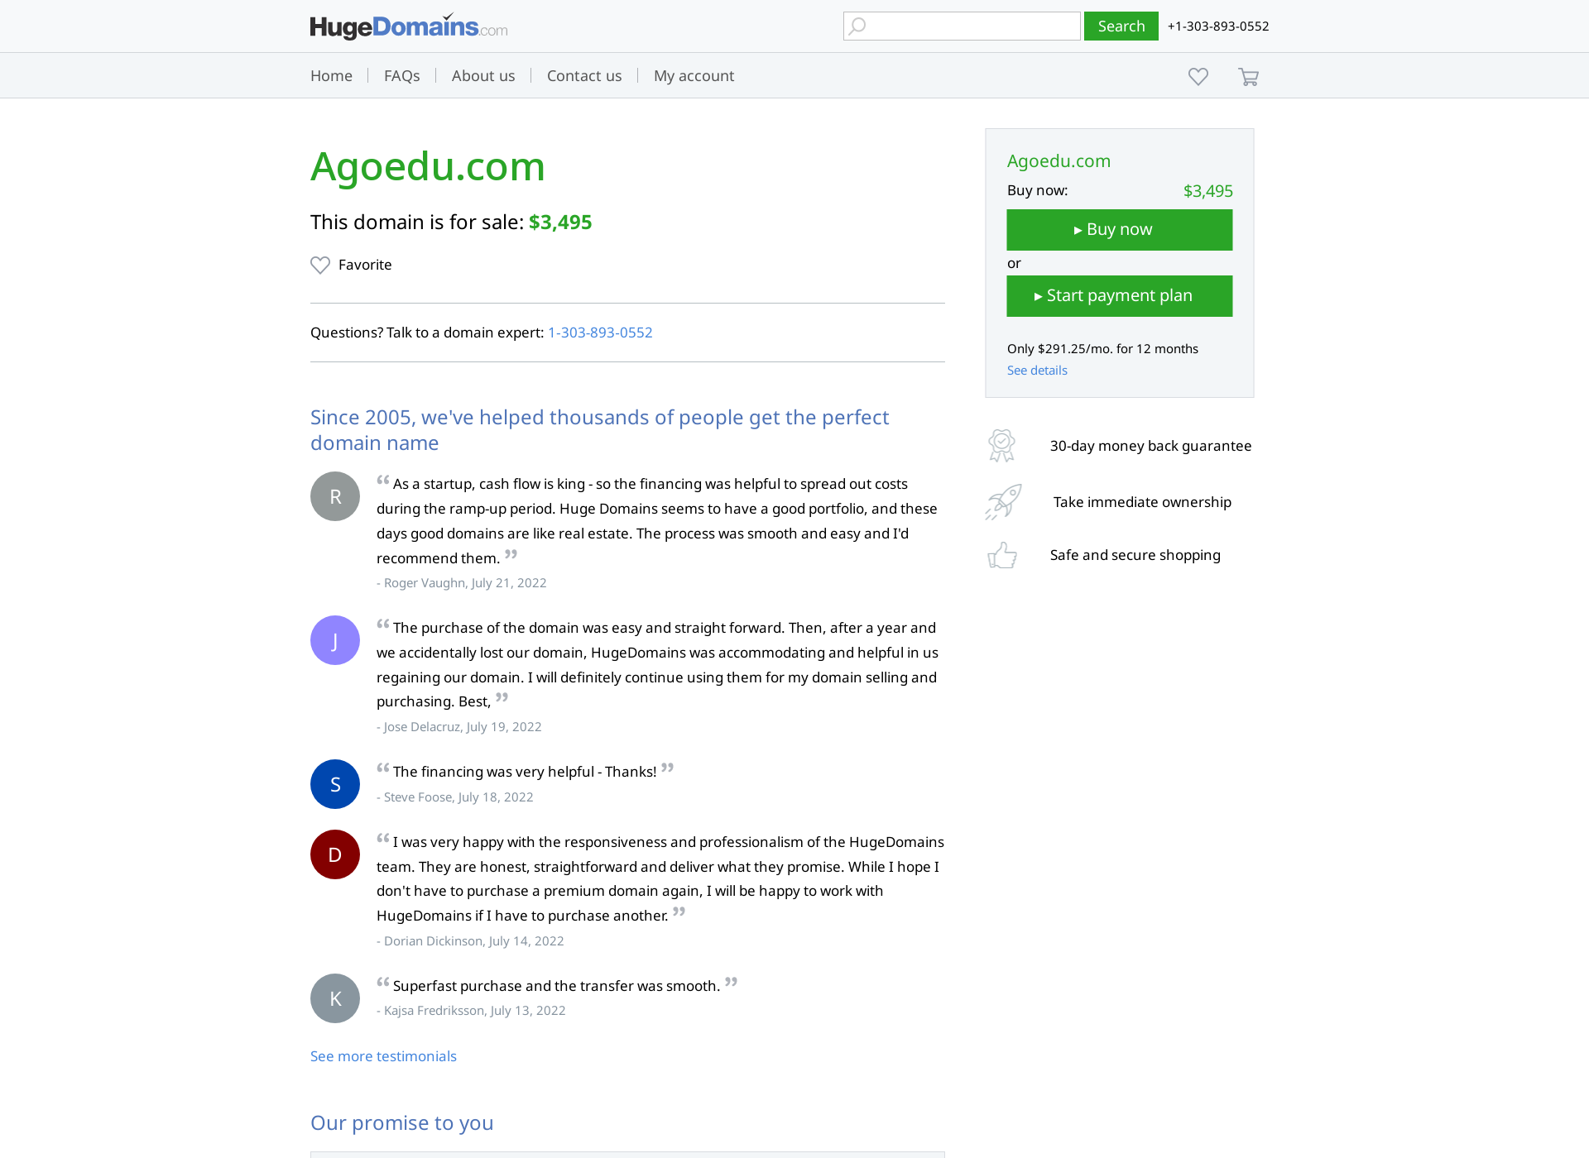Screen dimensions: 1589x1158
Task: Expand the See details payment plan section
Action: click(1038, 370)
